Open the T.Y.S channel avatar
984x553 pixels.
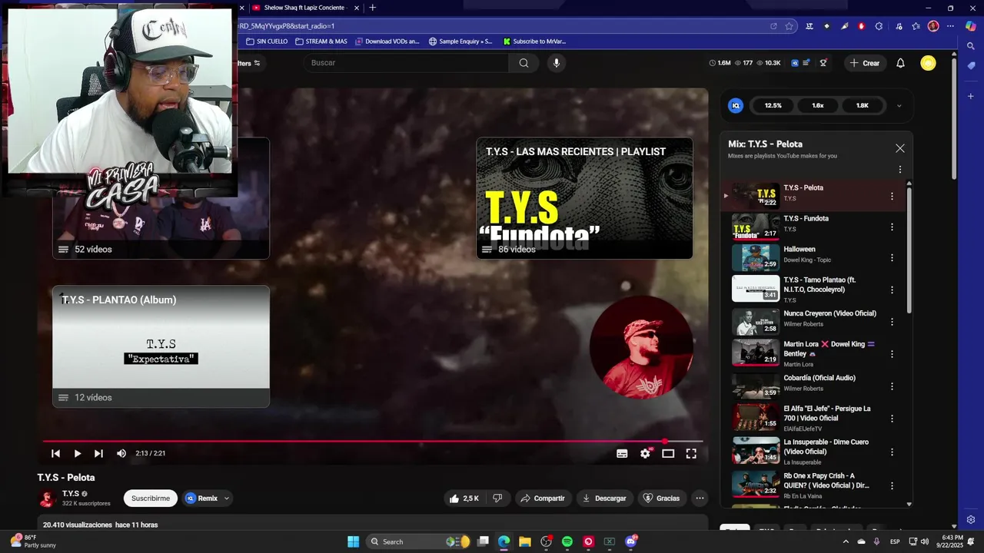point(47,498)
